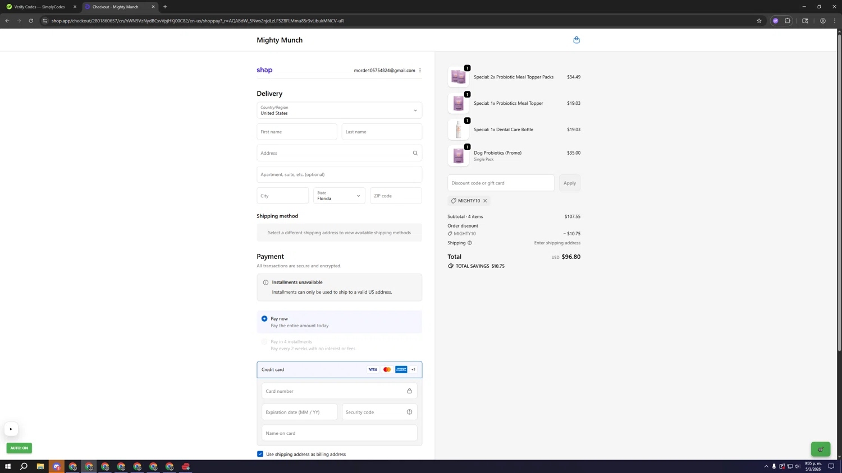Reload the checkout page
Image resolution: width=842 pixels, height=473 pixels.
[x=31, y=21]
